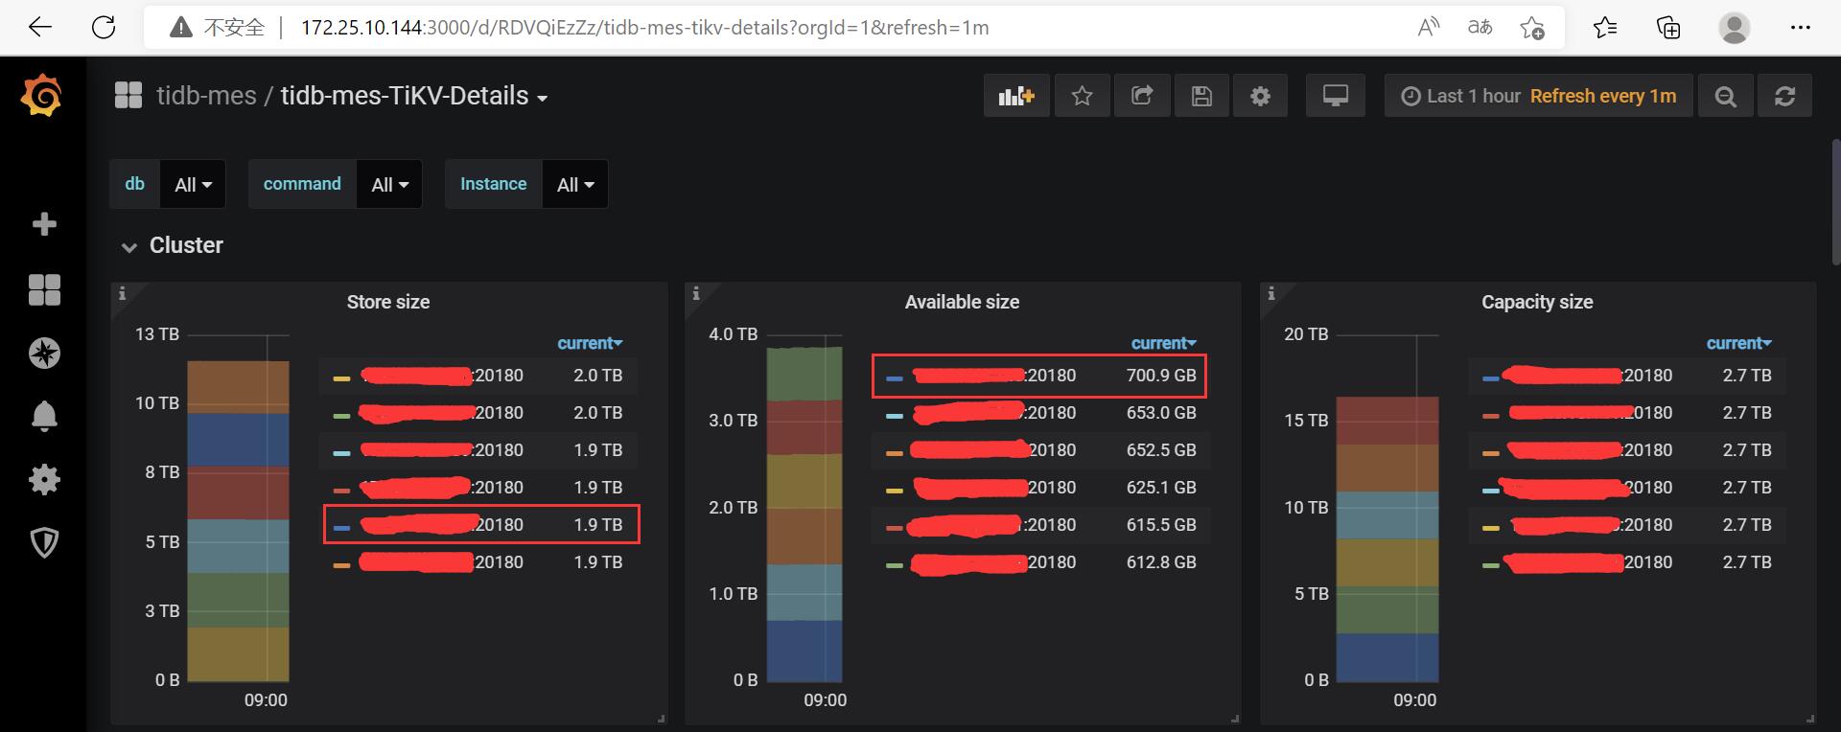Viewport: 1841px width, 732px height.
Task: Click the Instance variable label
Action: pyautogui.click(x=493, y=184)
